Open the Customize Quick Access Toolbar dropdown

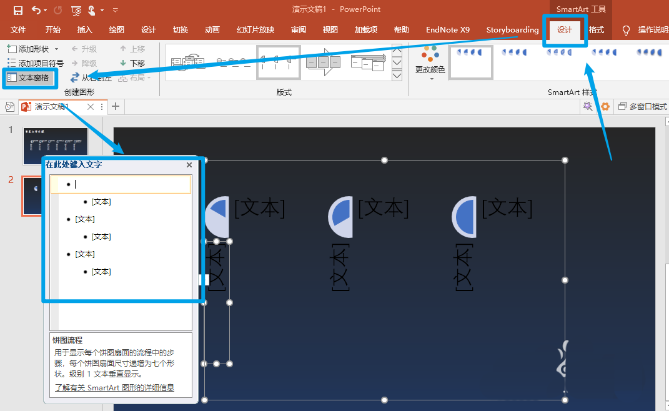[x=115, y=10]
